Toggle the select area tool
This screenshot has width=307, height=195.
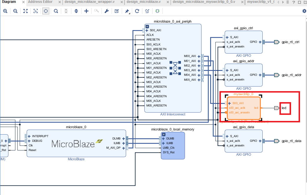click(x=36, y=11)
